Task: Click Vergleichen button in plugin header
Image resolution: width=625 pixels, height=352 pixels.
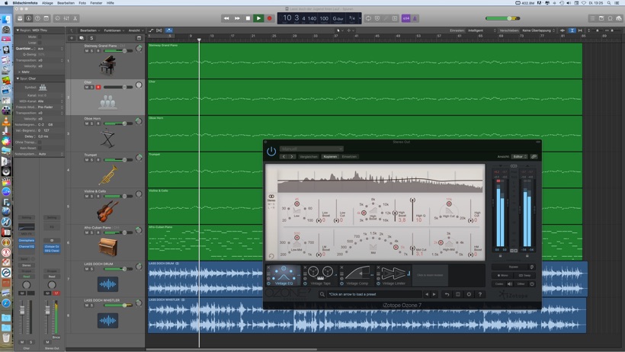Action: coord(309,157)
